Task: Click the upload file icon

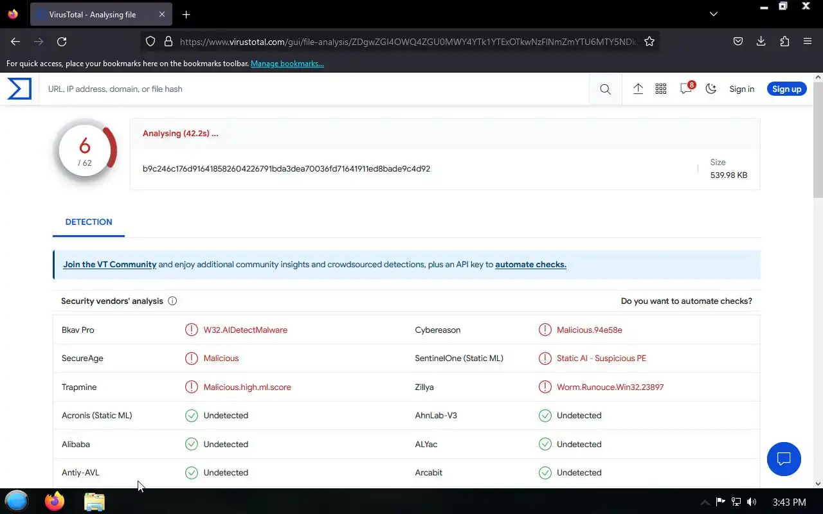Action: tap(638, 89)
